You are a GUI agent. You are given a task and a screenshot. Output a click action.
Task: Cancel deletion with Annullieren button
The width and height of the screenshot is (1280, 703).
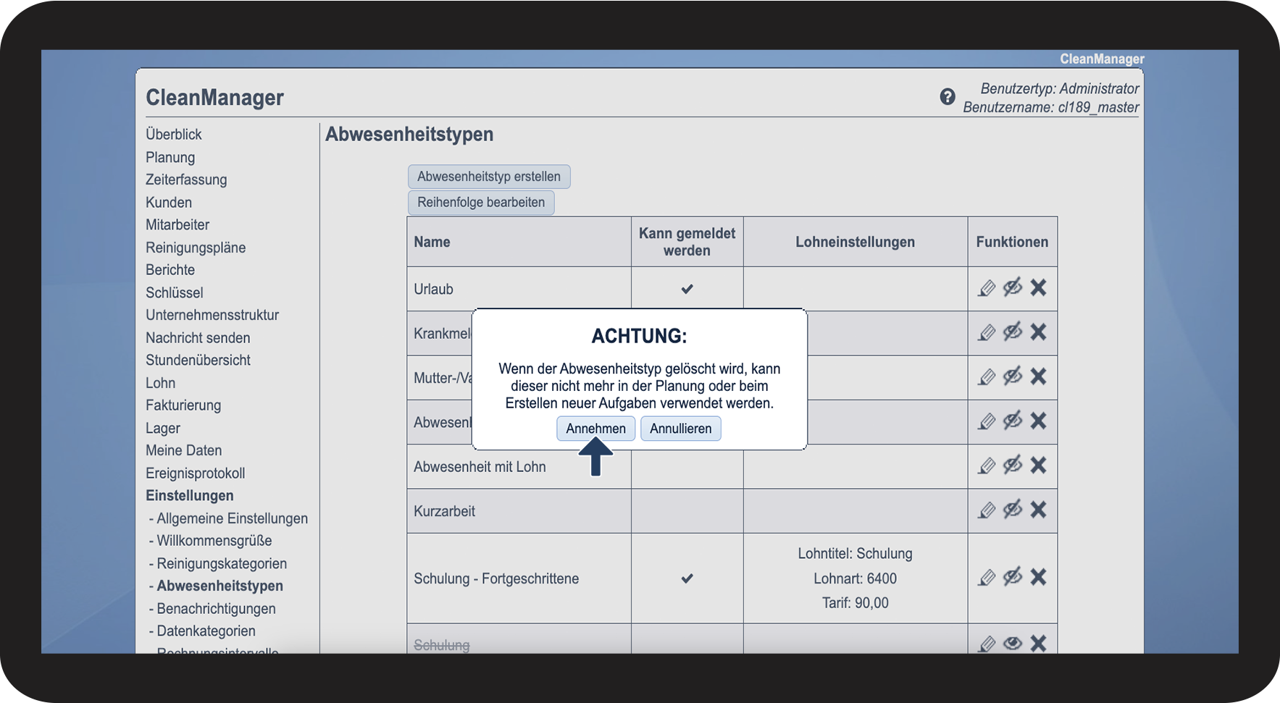[680, 429]
